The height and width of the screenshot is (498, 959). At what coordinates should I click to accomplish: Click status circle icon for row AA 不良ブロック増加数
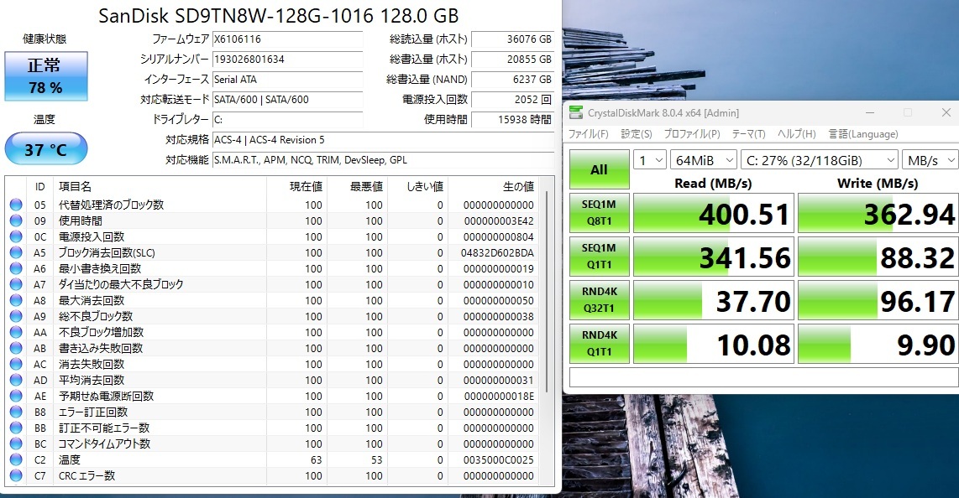pos(16,333)
